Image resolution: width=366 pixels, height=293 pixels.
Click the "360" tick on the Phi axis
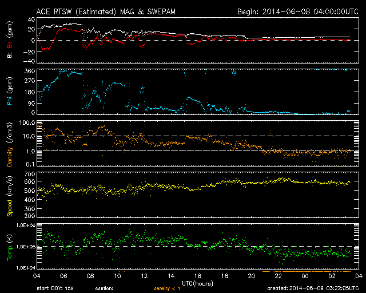[x=30, y=71]
